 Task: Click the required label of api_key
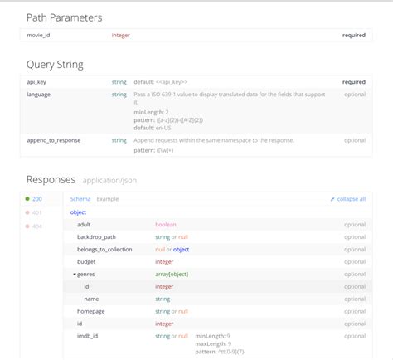[x=354, y=82]
